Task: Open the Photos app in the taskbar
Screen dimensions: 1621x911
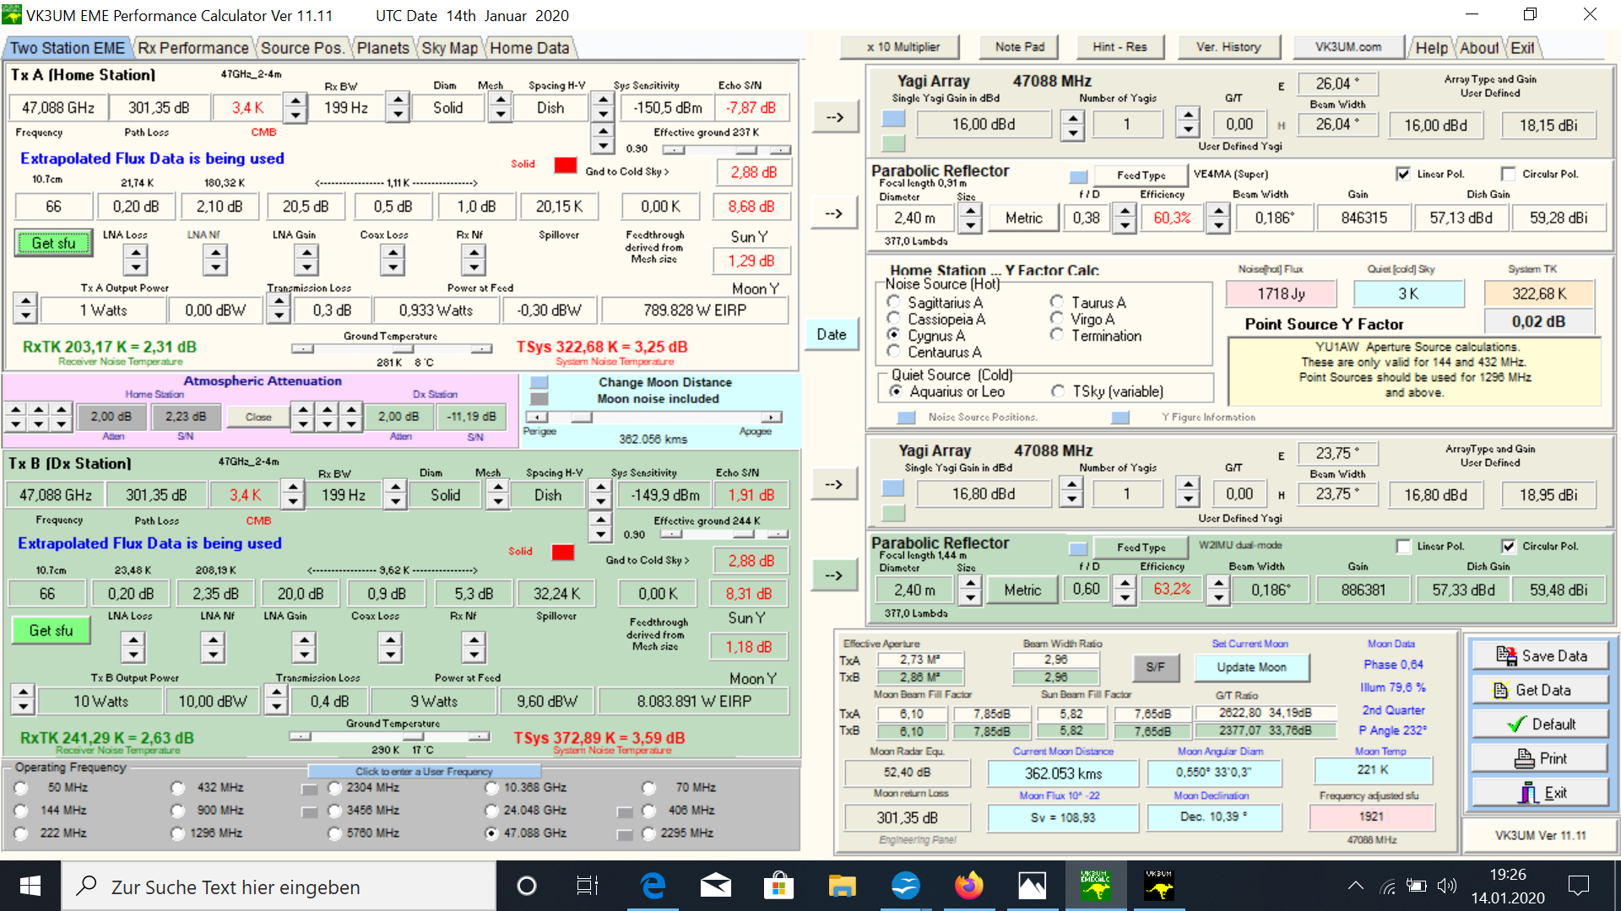Action: (x=1032, y=886)
